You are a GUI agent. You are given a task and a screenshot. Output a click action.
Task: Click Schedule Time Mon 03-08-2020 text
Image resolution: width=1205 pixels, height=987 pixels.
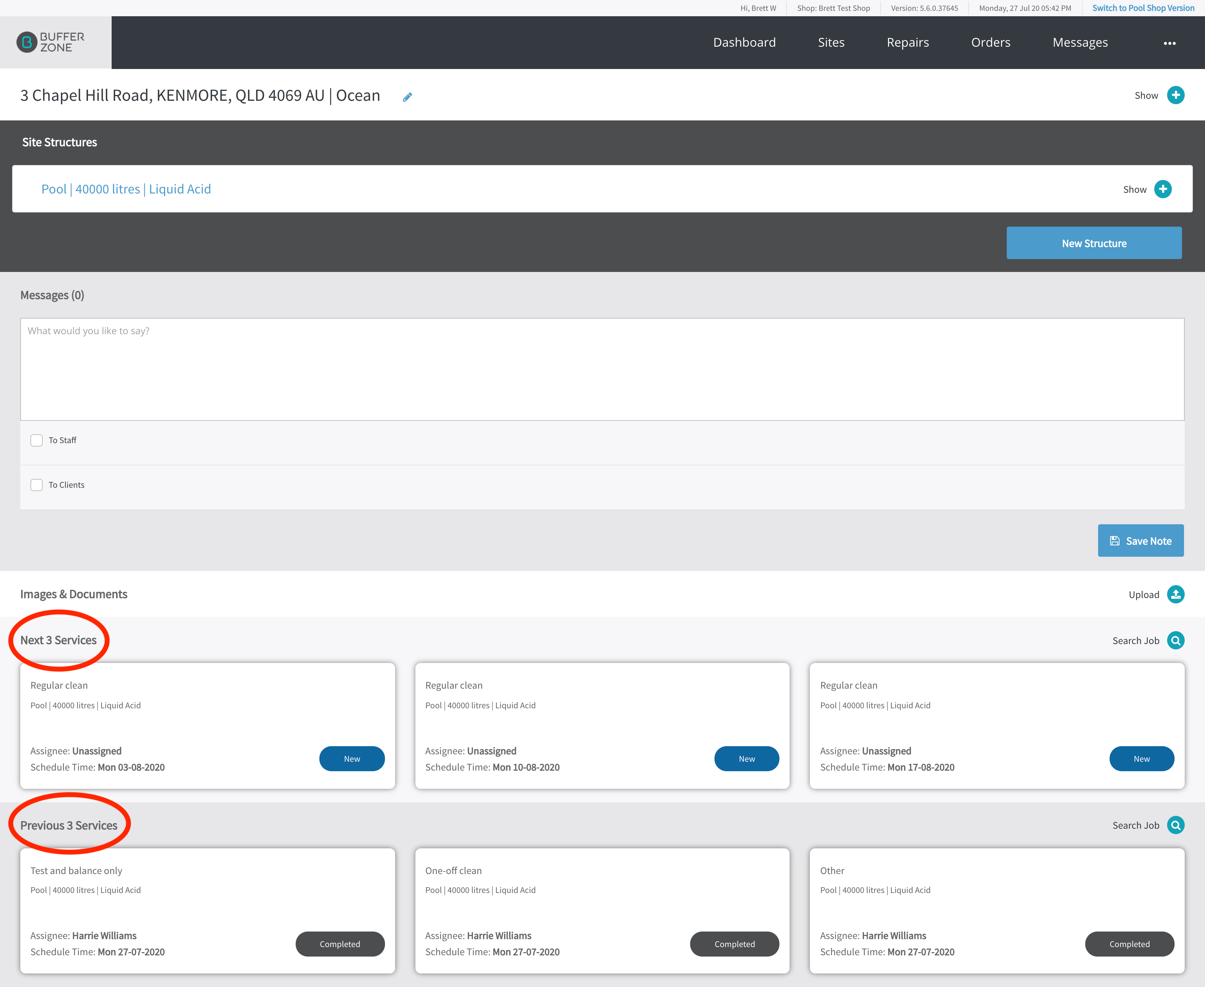click(x=98, y=767)
